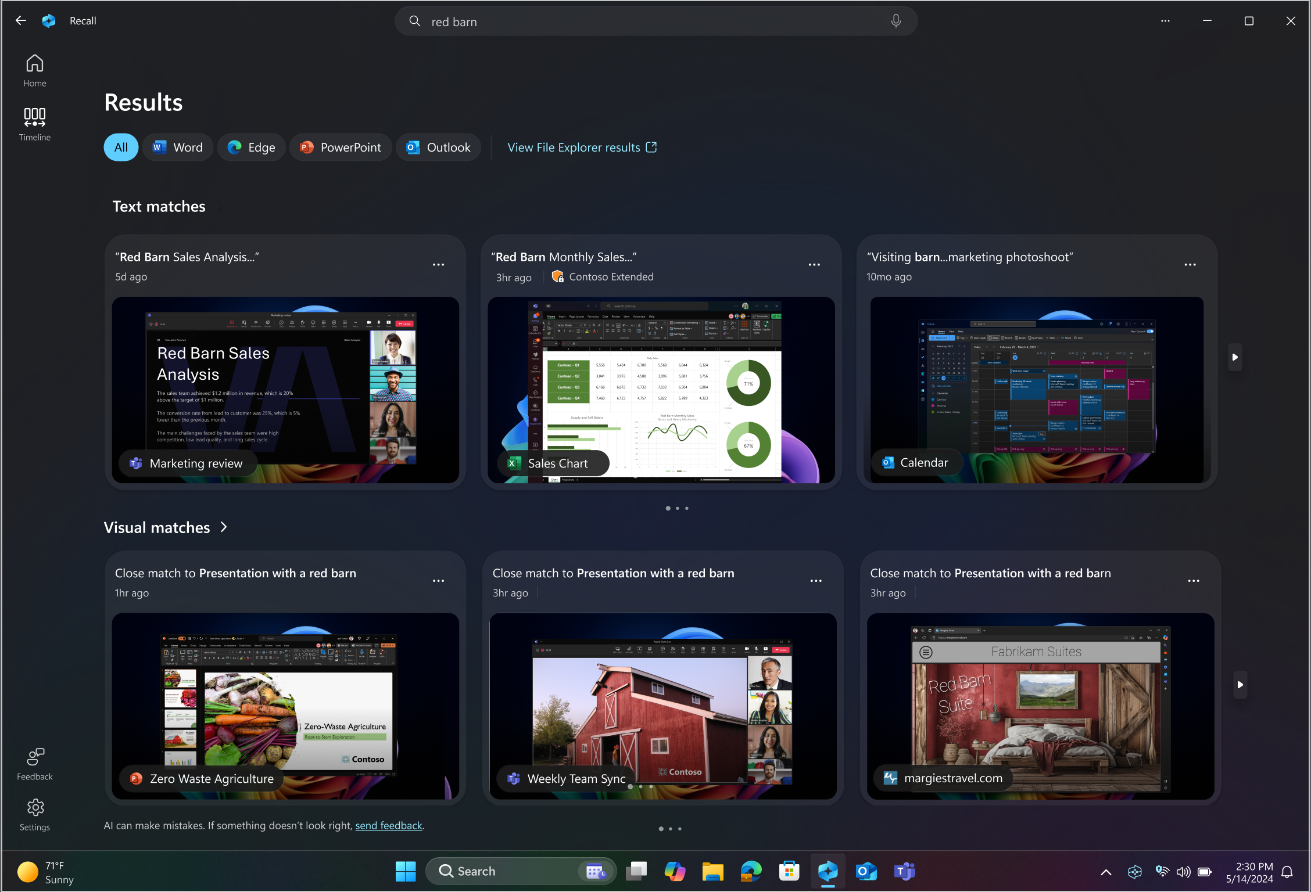Click the send feedback link
This screenshot has width=1311, height=892.
(388, 826)
